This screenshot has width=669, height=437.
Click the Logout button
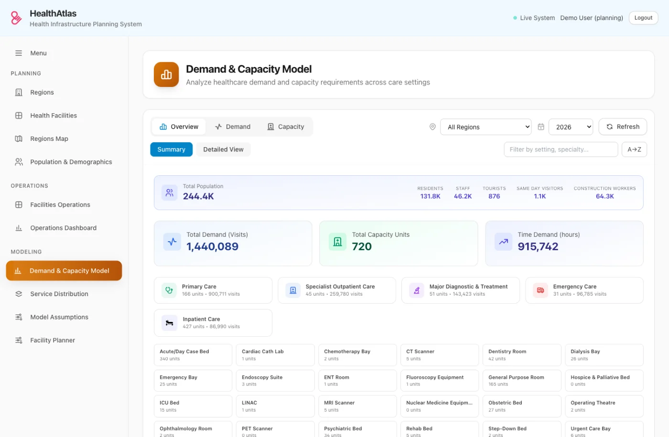[643, 18]
